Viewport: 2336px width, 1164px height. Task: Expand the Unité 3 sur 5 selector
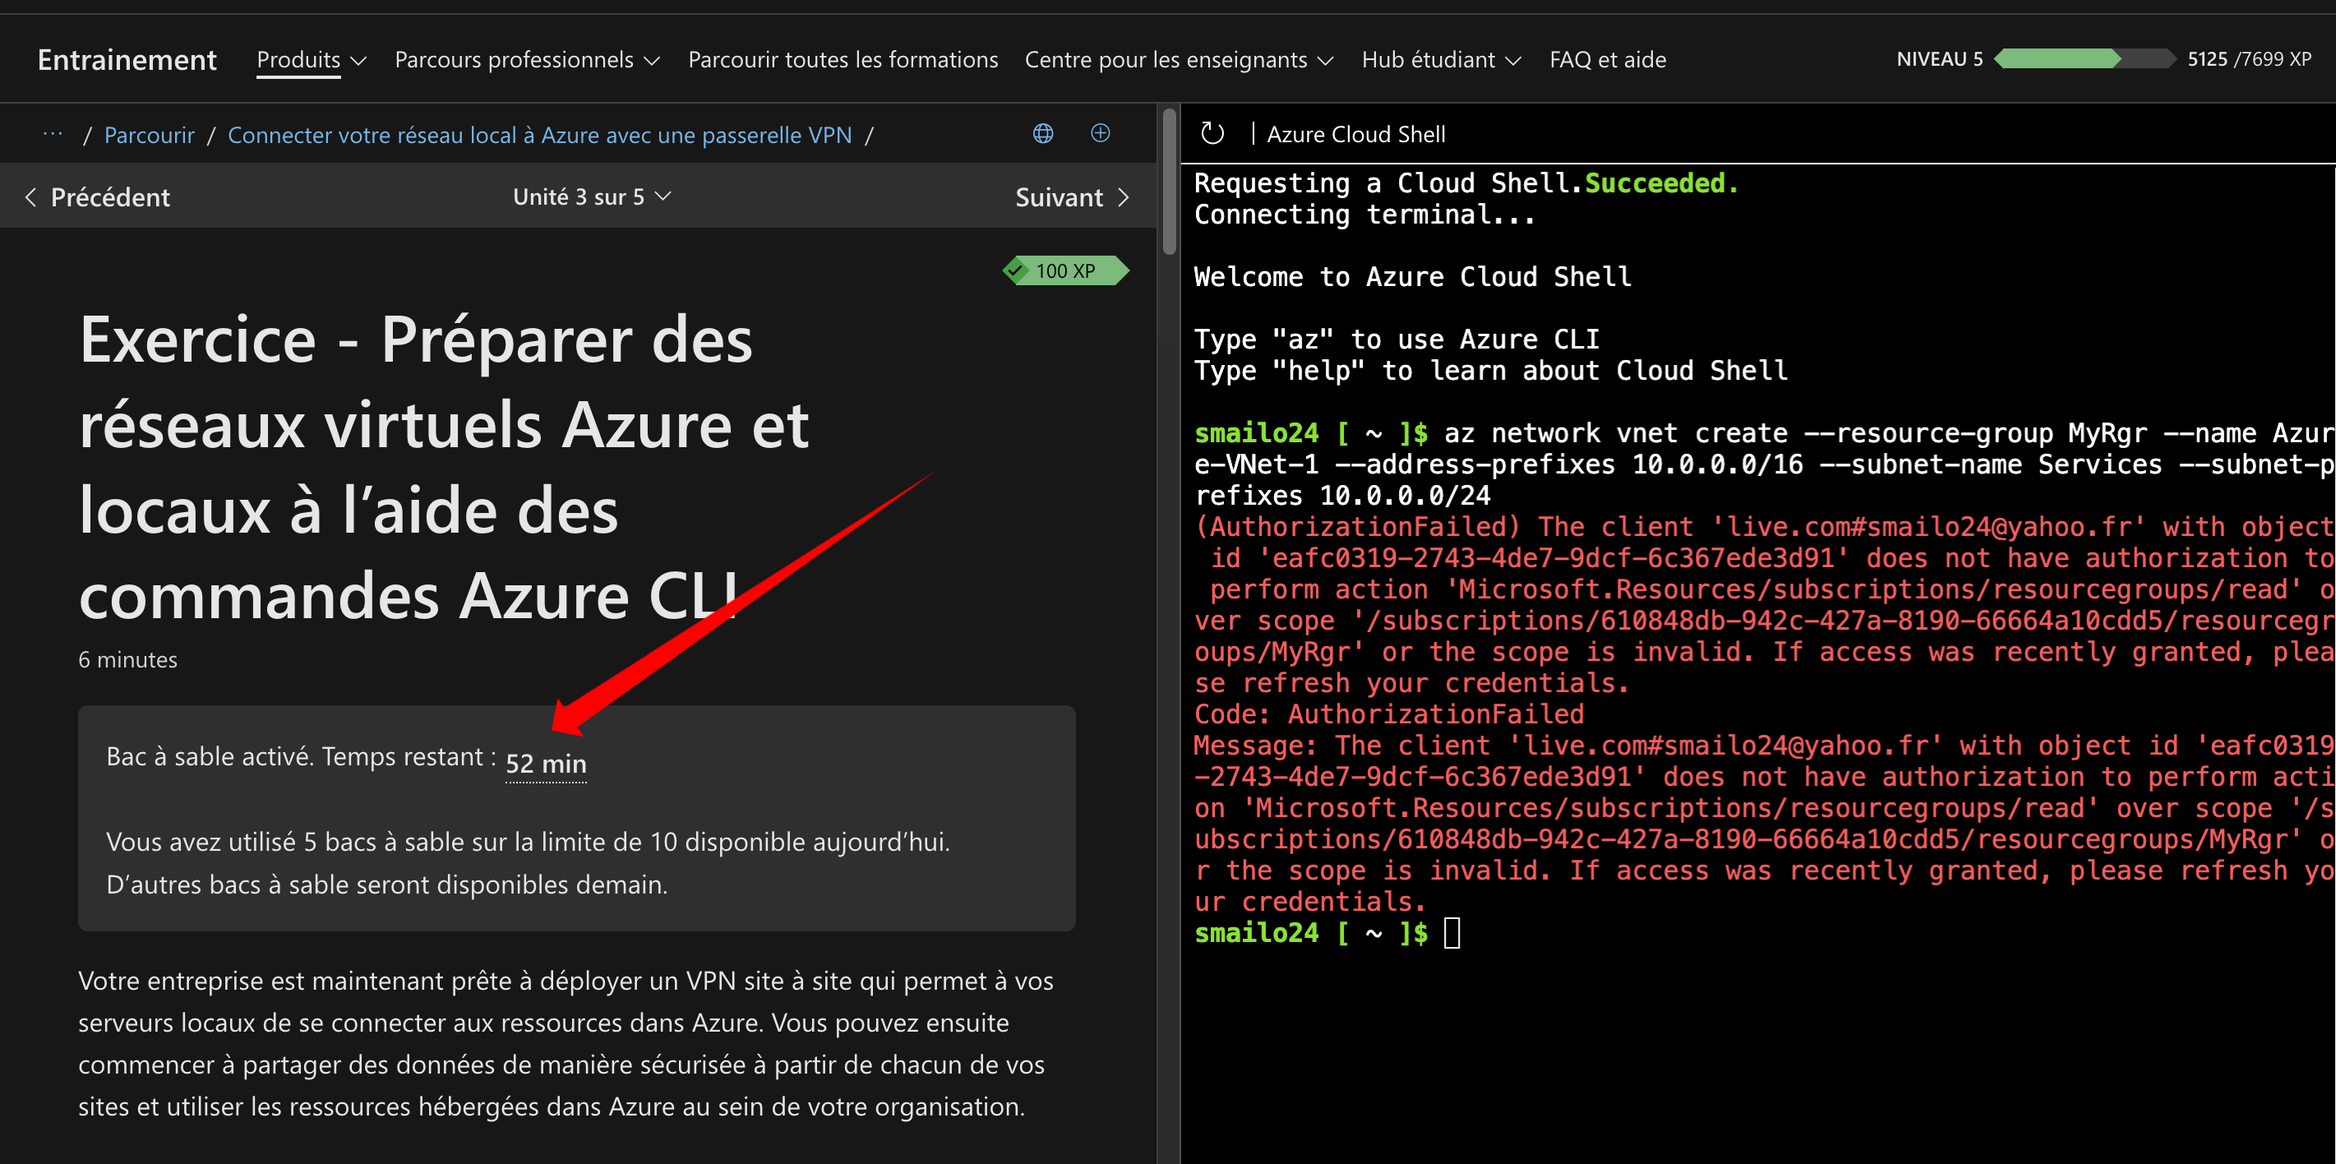coord(590,196)
